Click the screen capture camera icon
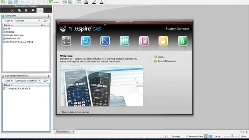Screen dimensions: 249x140 click(70, 2)
